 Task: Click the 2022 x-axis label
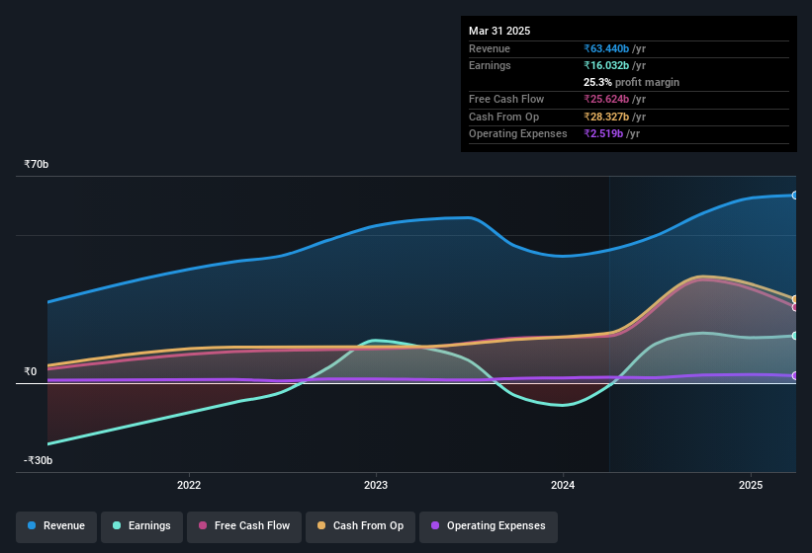pos(189,485)
